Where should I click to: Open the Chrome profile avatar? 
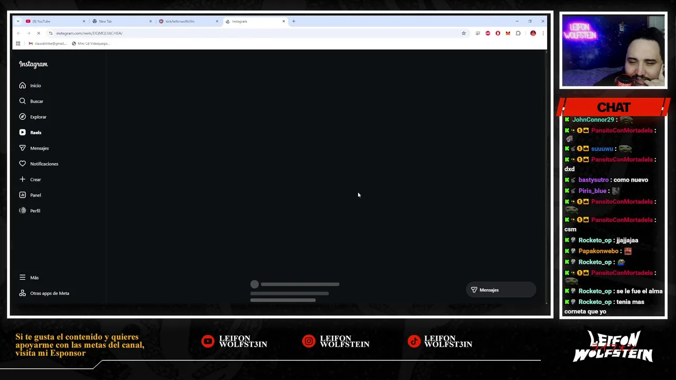pos(533,33)
